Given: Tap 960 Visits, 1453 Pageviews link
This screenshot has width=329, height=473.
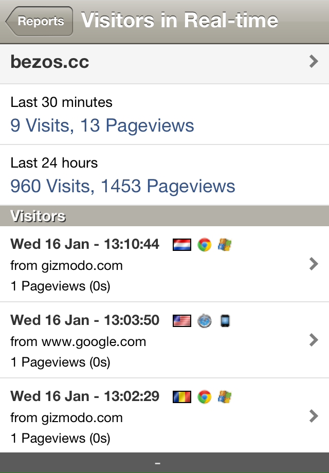Looking at the screenshot, I should point(123,186).
